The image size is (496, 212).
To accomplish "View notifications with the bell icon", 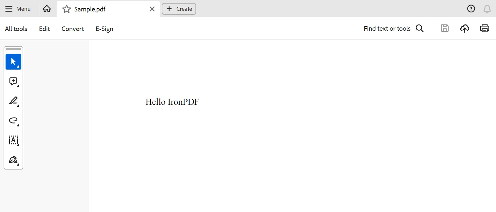I will coord(487,8).
